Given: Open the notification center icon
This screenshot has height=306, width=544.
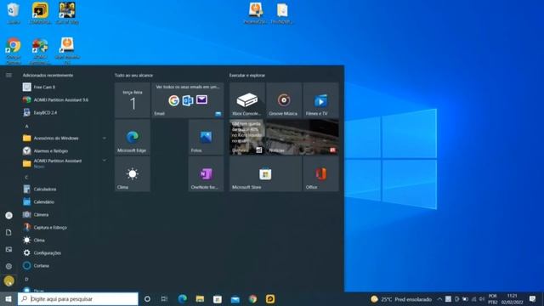Looking at the screenshot, I should [533, 299].
